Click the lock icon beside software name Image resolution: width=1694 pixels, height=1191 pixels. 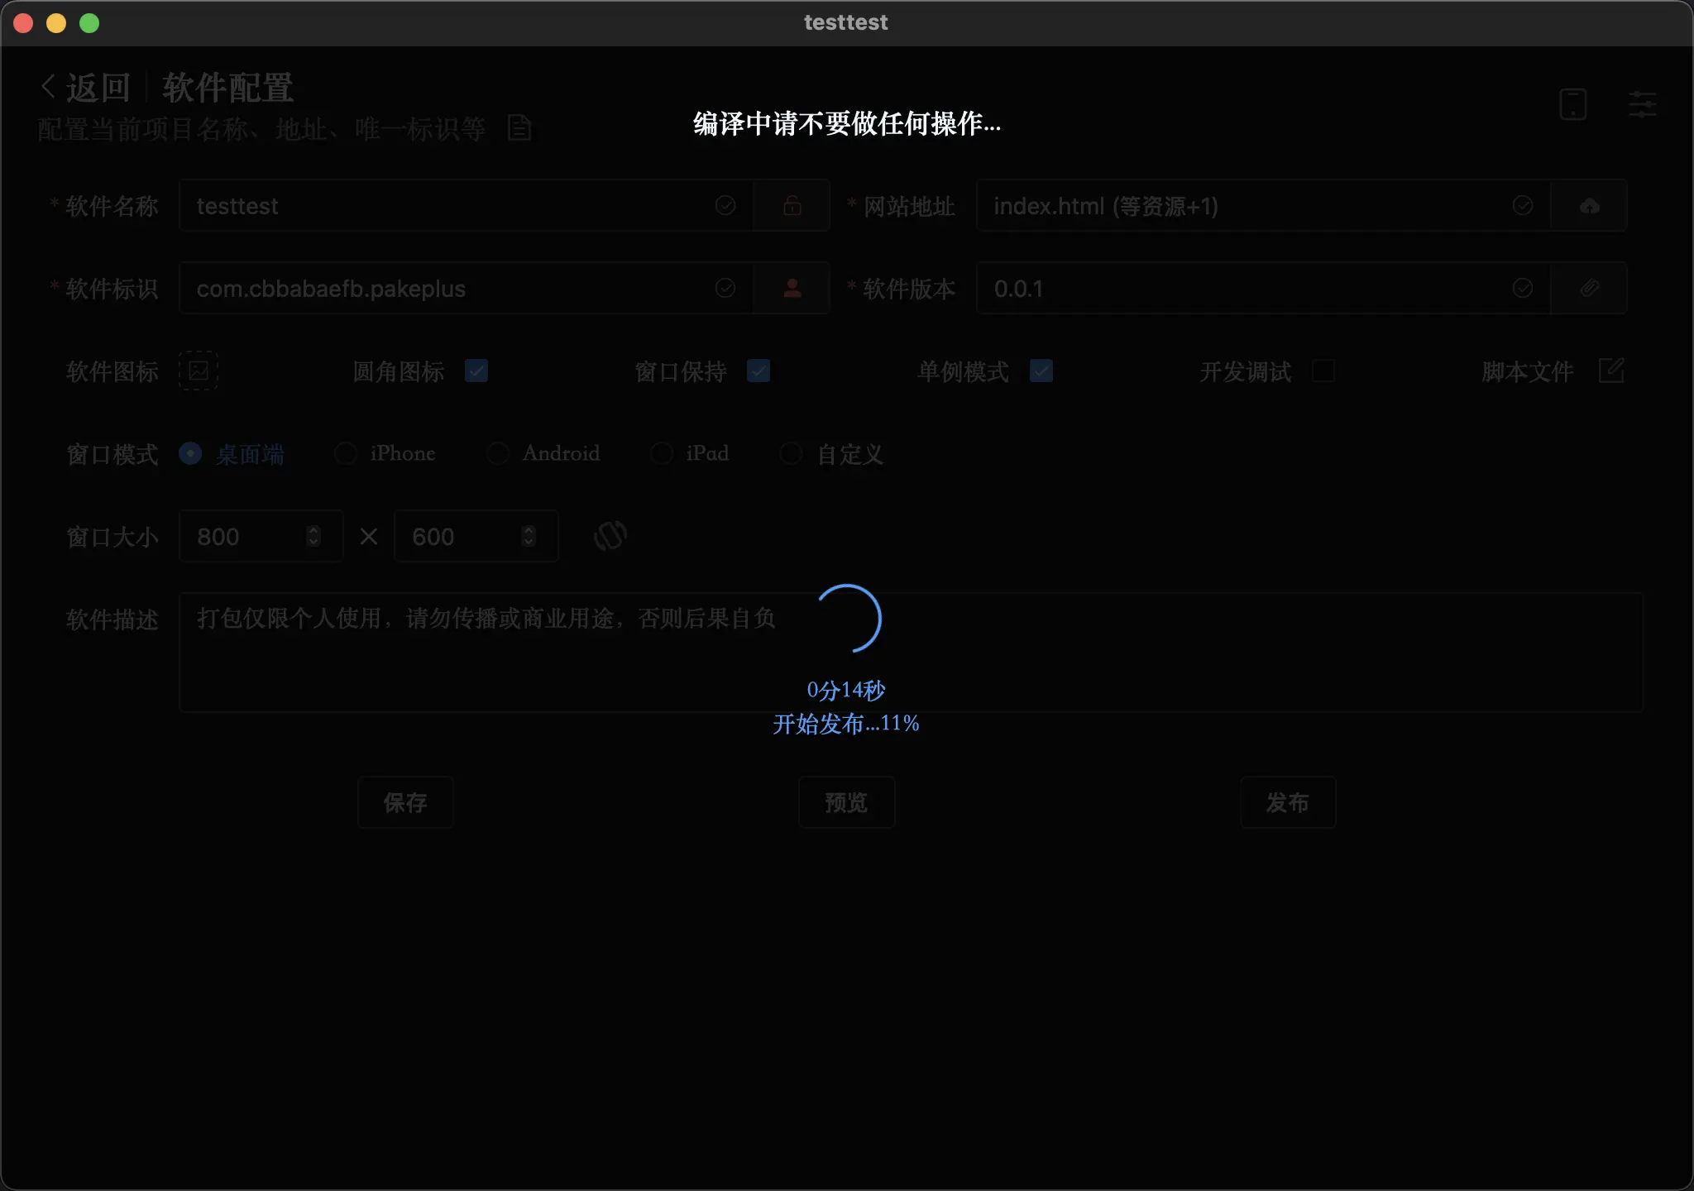pos(792,205)
